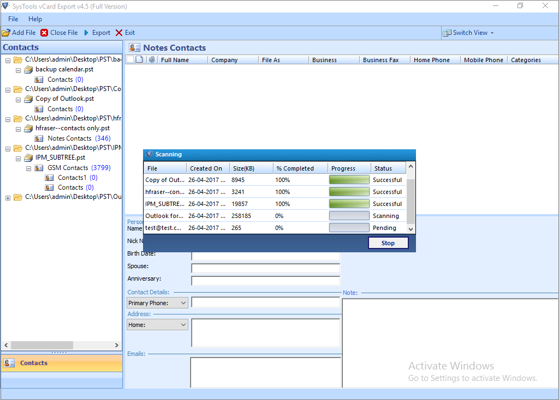
Task: Click Contacts1 (0) card icon
Action: pyautogui.click(x=49, y=178)
